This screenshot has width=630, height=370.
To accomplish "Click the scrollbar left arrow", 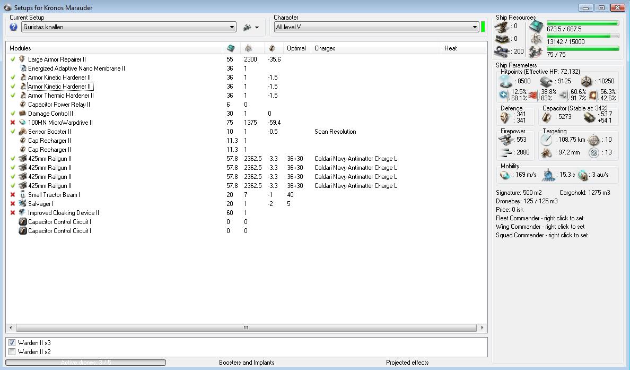I will pyautogui.click(x=11, y=328).
